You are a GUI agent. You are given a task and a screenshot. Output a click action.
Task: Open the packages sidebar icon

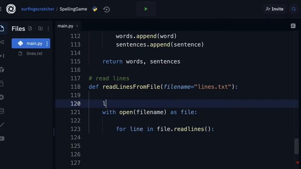(x=2, y=70)
